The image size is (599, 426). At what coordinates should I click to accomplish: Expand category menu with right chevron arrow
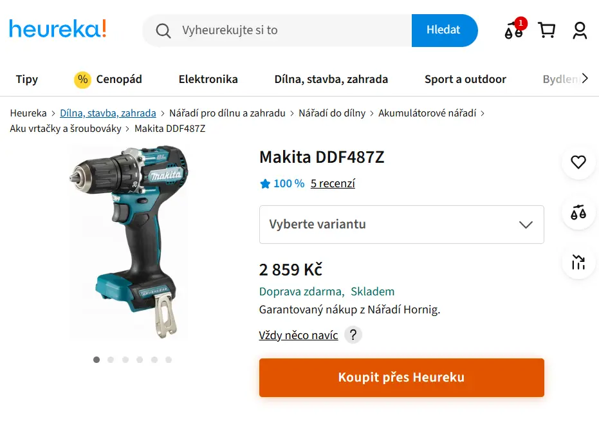pos(585,79)
